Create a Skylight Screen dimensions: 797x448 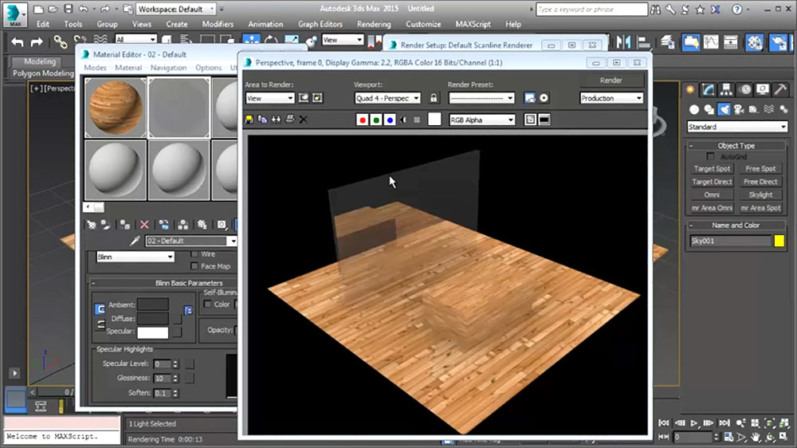pos(760,195)
